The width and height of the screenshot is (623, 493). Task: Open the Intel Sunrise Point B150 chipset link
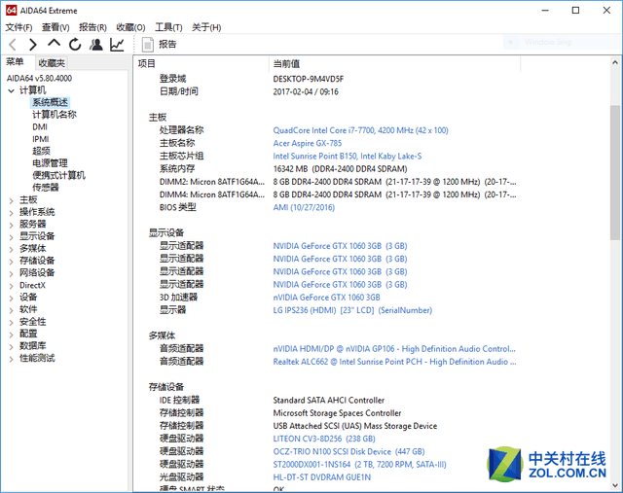pyautogui.click(x=348, y=156)
